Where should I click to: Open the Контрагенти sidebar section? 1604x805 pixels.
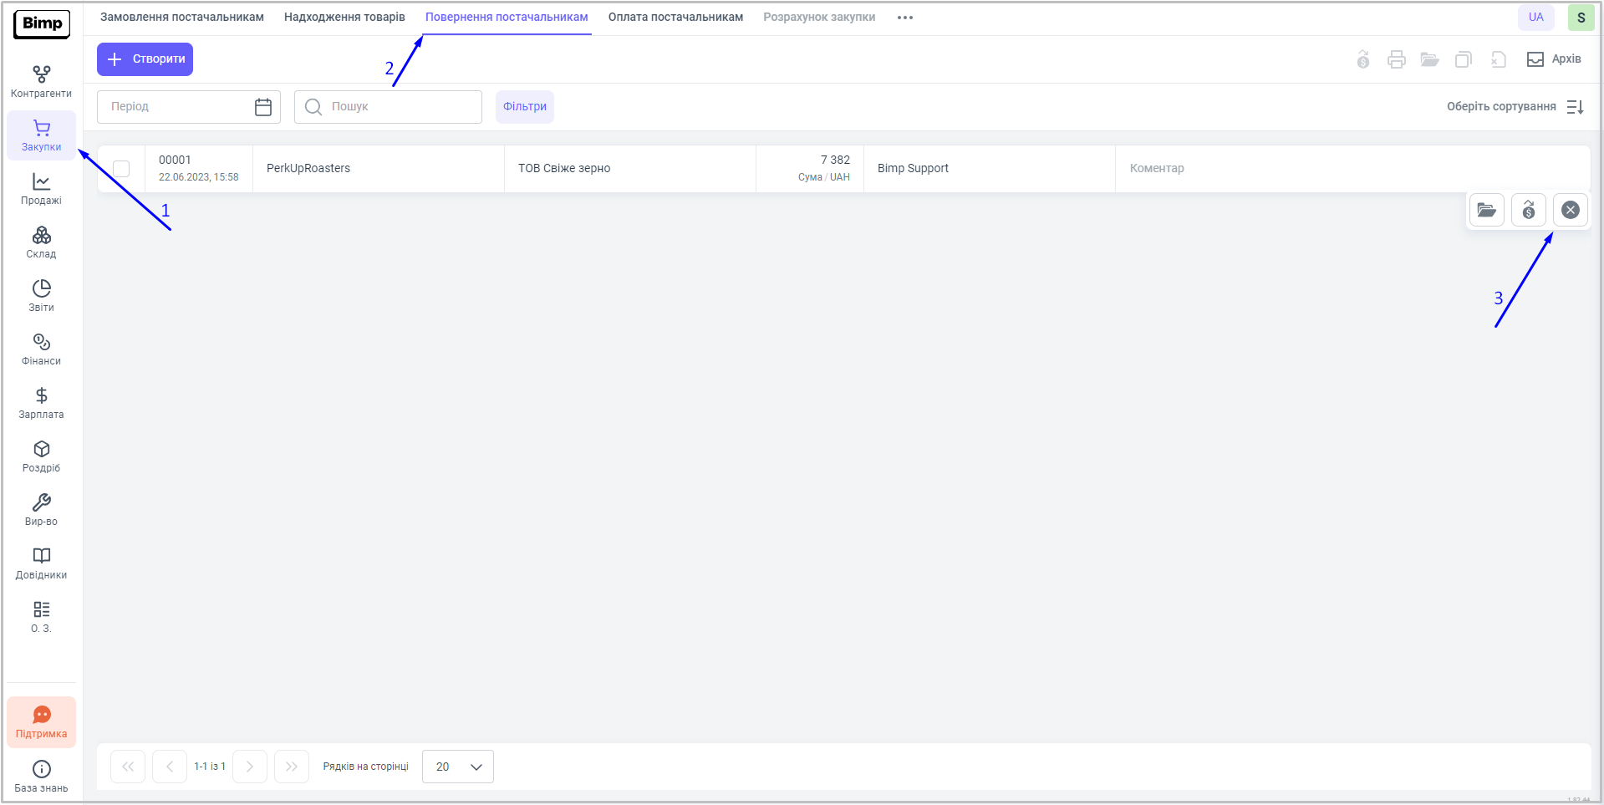(x=41, y=82)
